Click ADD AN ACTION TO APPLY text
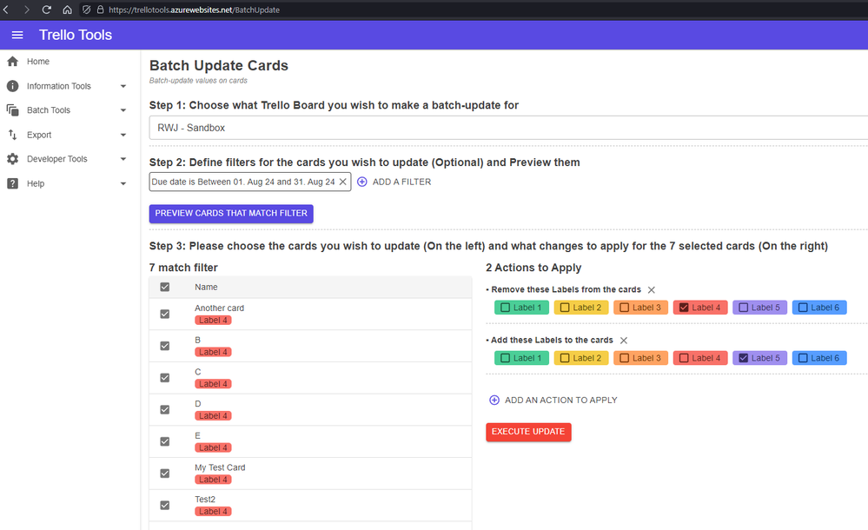 [x=560, y=400]
